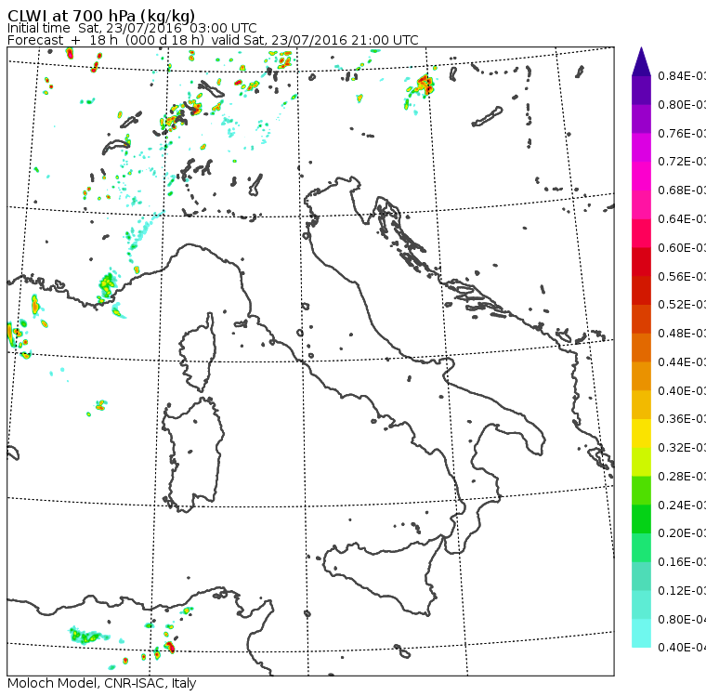Viewport: 706px width, 696px height.
Task: Pick the red-orange band between 0.48E-03 and 0.52E-03
Action: (641, 319)
